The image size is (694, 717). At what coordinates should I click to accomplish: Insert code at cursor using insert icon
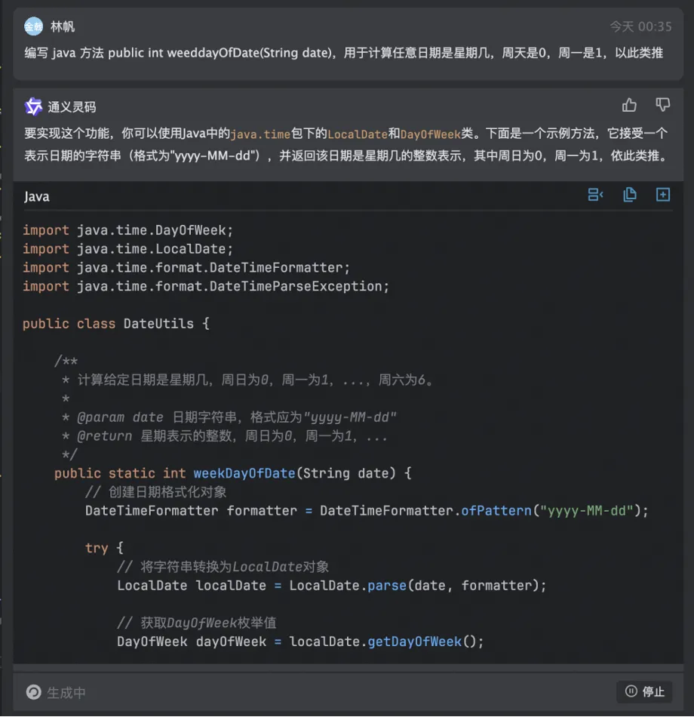pyautogui.click(x=596, y=195)
